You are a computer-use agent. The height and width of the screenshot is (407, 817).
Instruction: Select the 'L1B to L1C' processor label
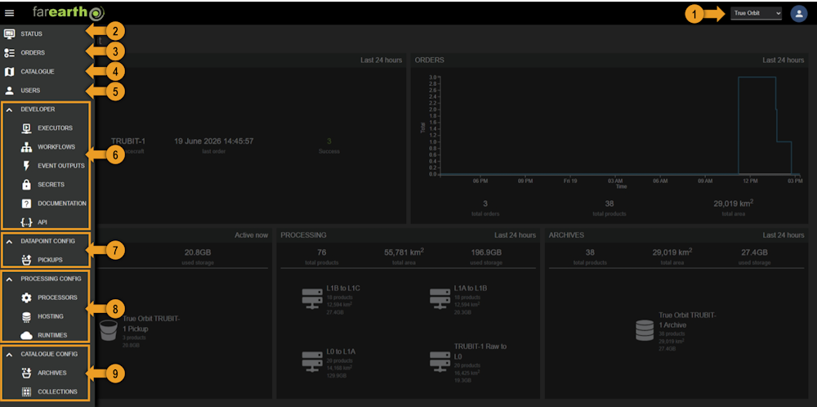coord(343,288)
